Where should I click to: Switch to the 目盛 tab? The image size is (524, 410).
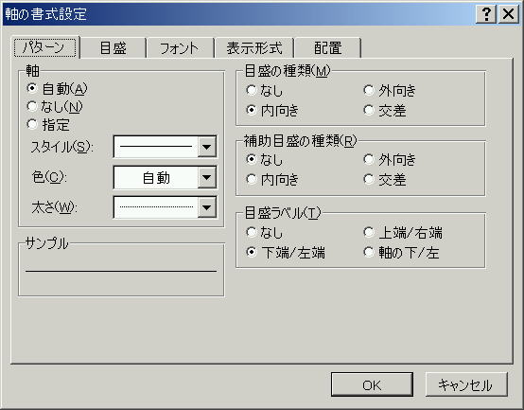[113, 48]
